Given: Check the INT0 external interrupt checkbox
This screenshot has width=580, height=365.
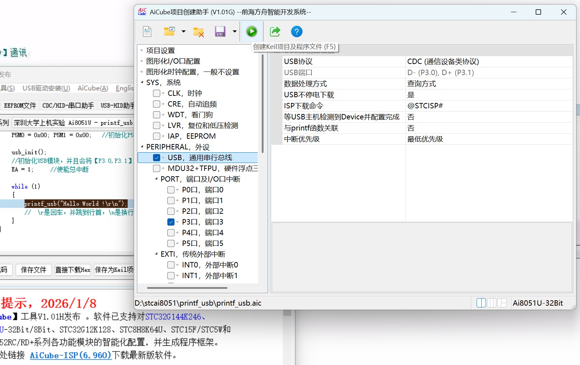Looking at the screenshot, I should (171, 265).
